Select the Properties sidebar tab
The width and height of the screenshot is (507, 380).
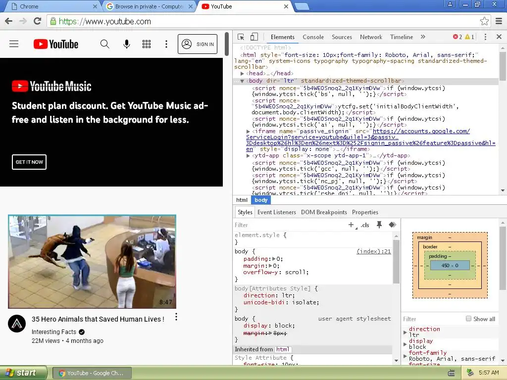pos(365,212)
